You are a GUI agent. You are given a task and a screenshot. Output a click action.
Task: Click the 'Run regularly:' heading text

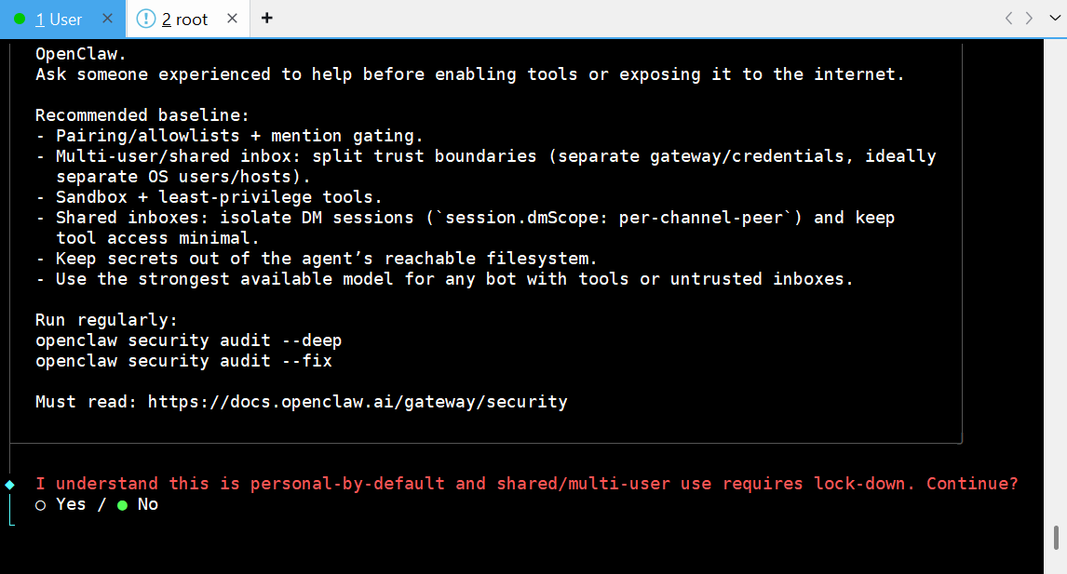(106, 320)
